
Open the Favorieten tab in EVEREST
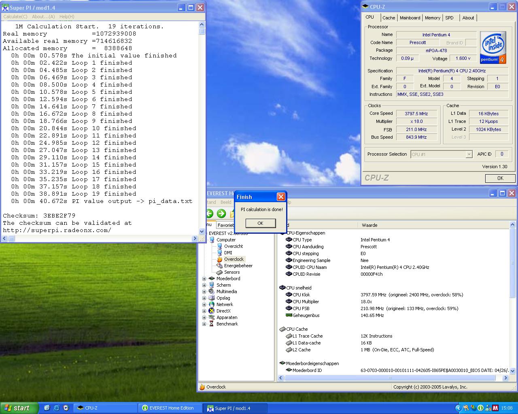coord(225,225)
